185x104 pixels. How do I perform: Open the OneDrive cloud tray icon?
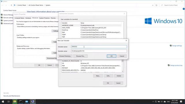pos(165,101)
